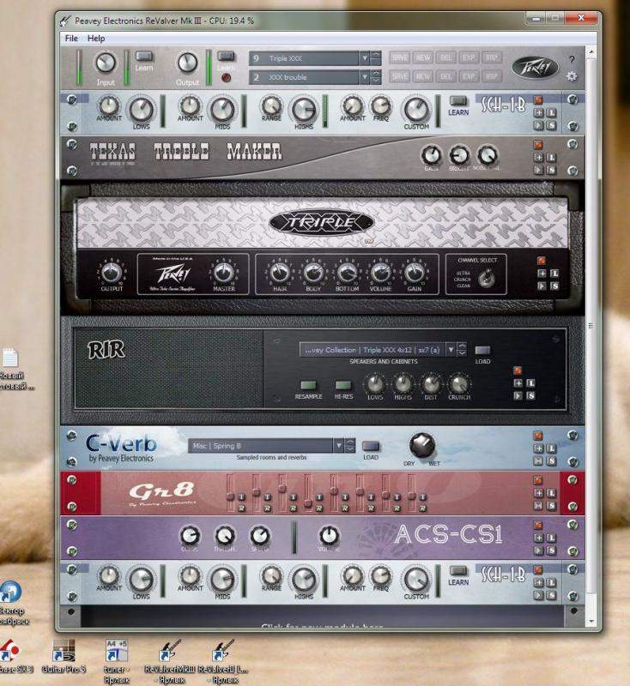The width and height of the screenshot is (630, 686).
Task: Flip the Channel Select switch on the amp
Action: coord(486,277)
